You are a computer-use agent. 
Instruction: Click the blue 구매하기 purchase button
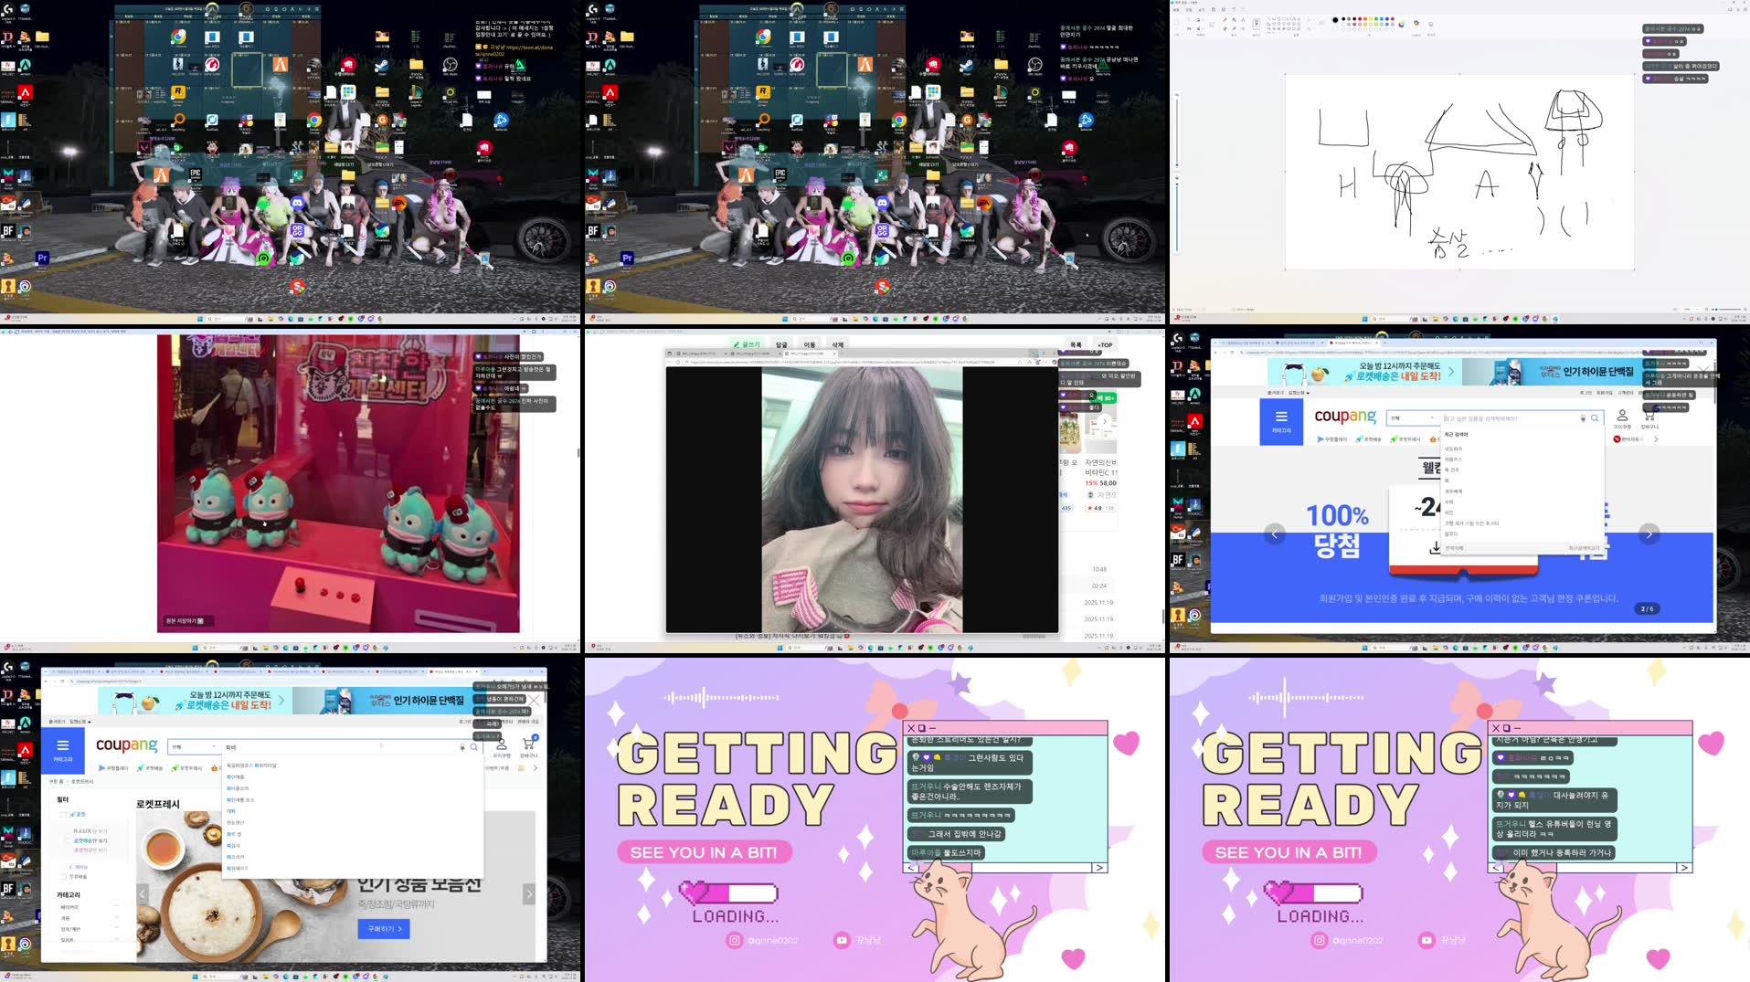(382, 929)
